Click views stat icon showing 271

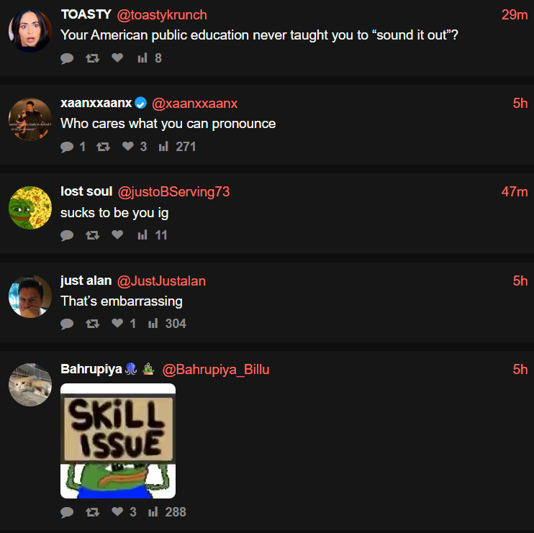(163, 146)
